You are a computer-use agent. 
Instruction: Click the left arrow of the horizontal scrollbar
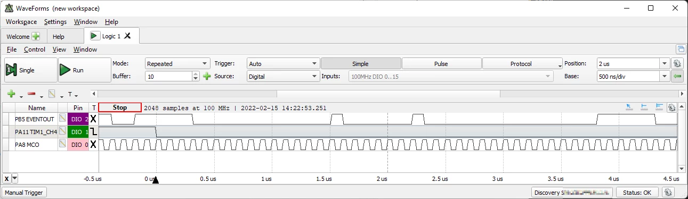pyautogui.click(x=94, y=94)
